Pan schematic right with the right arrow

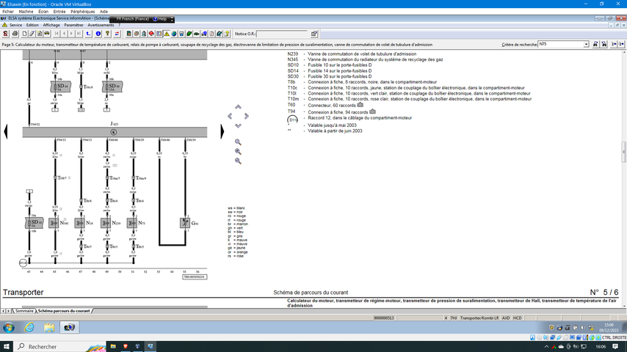click(247, 116)
